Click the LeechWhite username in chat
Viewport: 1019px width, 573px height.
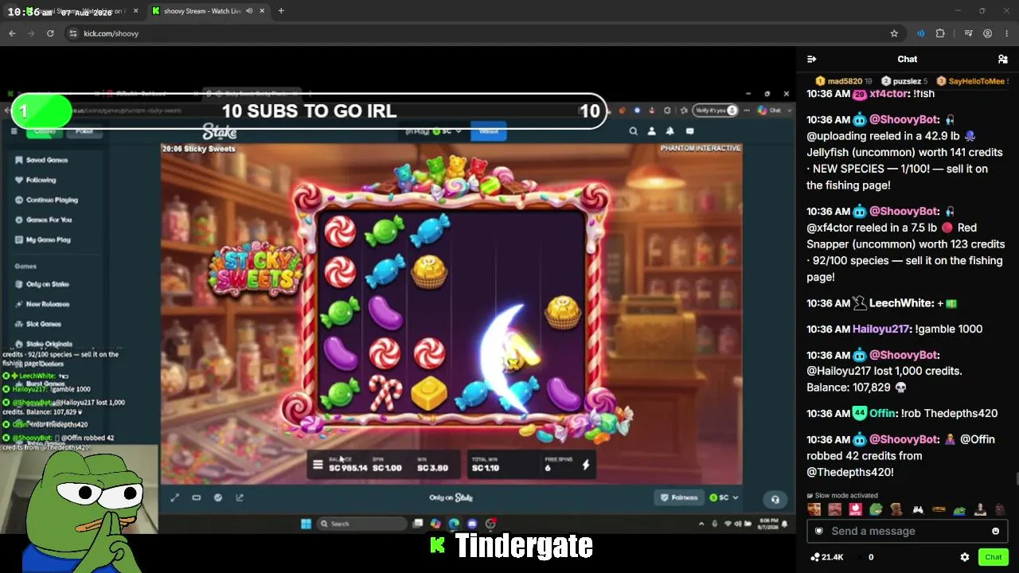pyautogui.click(x=900, y=303)
